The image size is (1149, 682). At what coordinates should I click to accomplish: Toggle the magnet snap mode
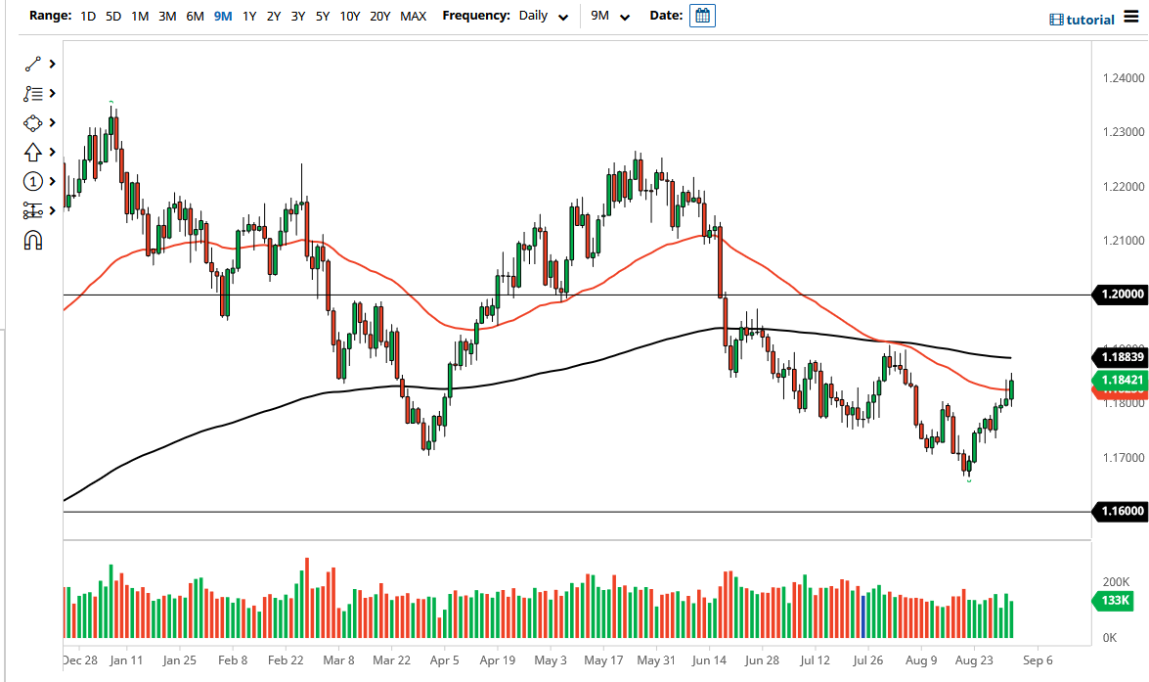coord(33,240)
